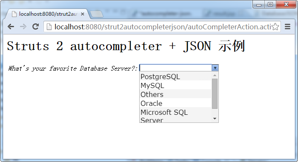The width and height of the screenshot is (298, 162).
Task: Click the page file icon in the address bar
Action: [x=49, y=27]
